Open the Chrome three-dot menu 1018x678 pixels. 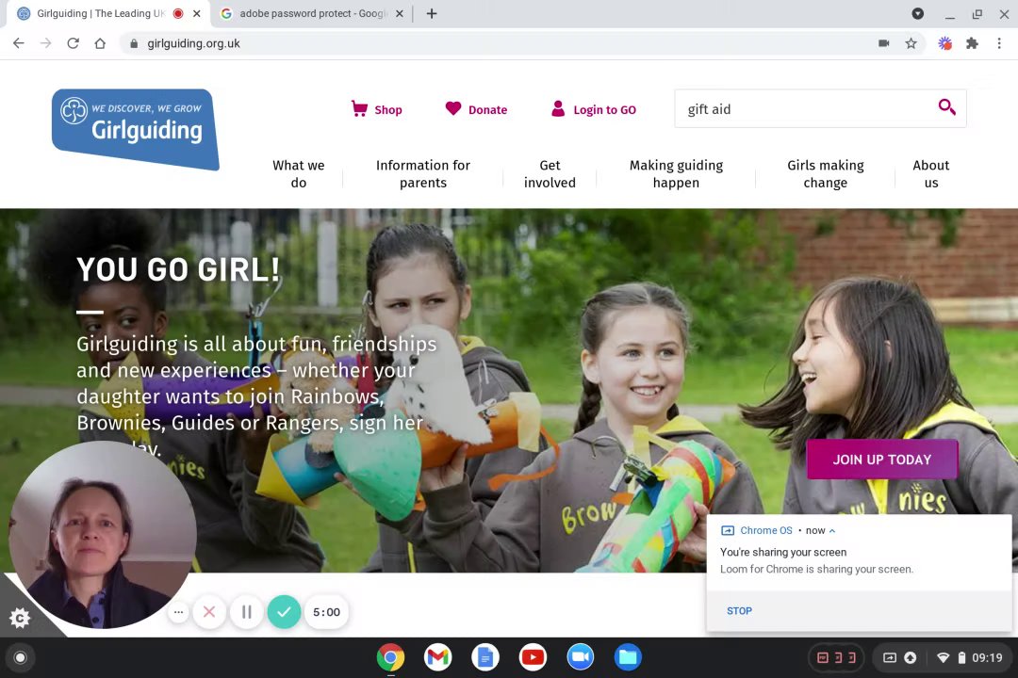click(999, 43)
